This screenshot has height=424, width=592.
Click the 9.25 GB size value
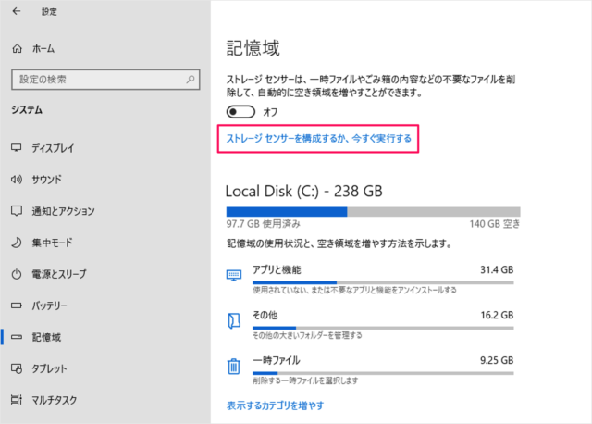(497, 360)
